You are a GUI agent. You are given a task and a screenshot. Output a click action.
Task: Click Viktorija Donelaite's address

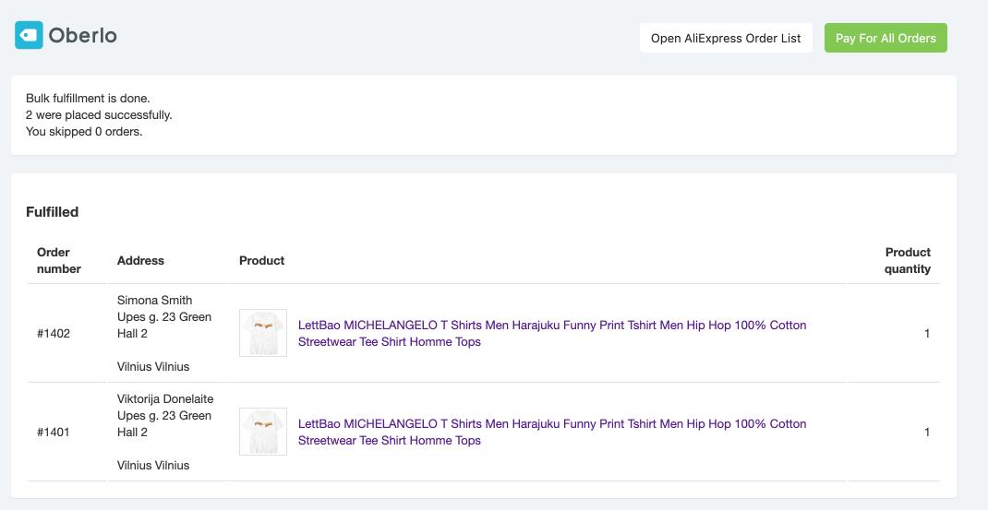[165, 432]
